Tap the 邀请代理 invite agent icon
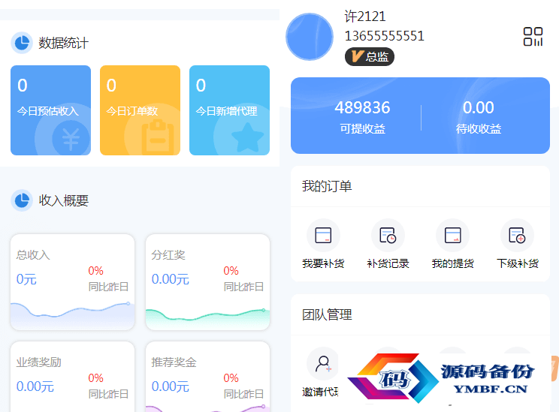This screenshot has width=559, height=412. tap(323, 364)
